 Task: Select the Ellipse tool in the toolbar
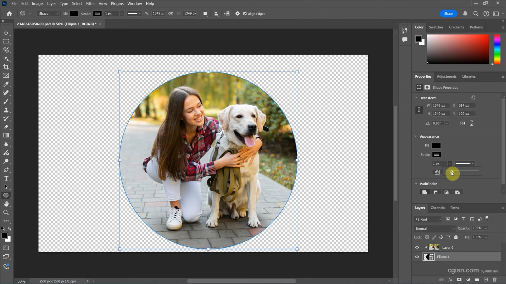point(6,195)
